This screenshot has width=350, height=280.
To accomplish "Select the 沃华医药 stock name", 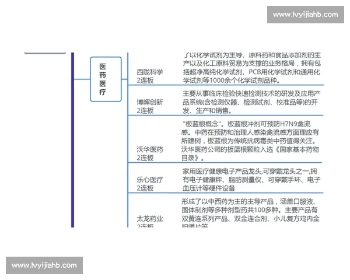I will [150, 149].
